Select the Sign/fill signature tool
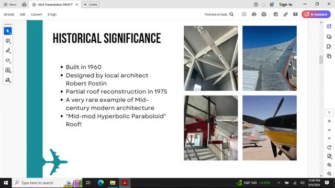 [8, 80]
